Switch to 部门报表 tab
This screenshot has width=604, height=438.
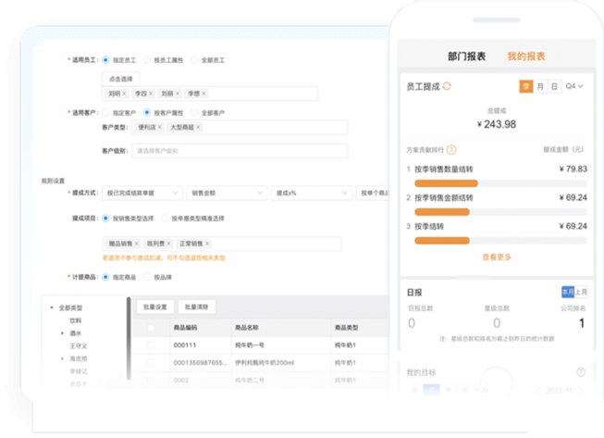point(466,56)
